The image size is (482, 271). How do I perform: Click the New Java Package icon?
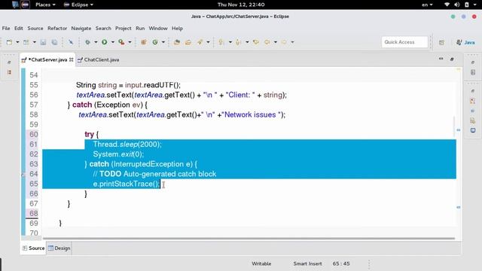144,42
